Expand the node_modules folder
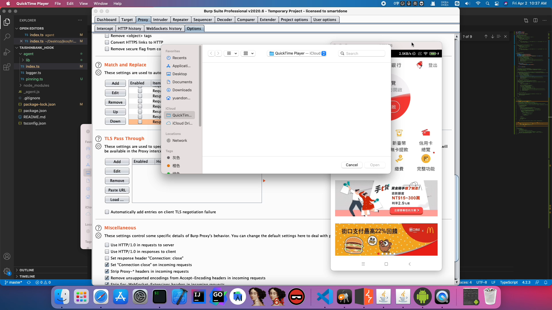 click(x=36, y=85)
